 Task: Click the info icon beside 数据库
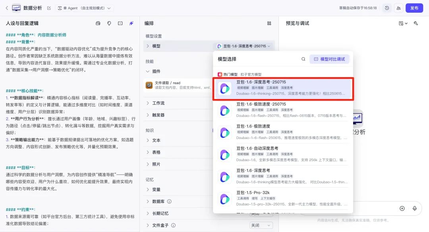(x=169, y=202)
